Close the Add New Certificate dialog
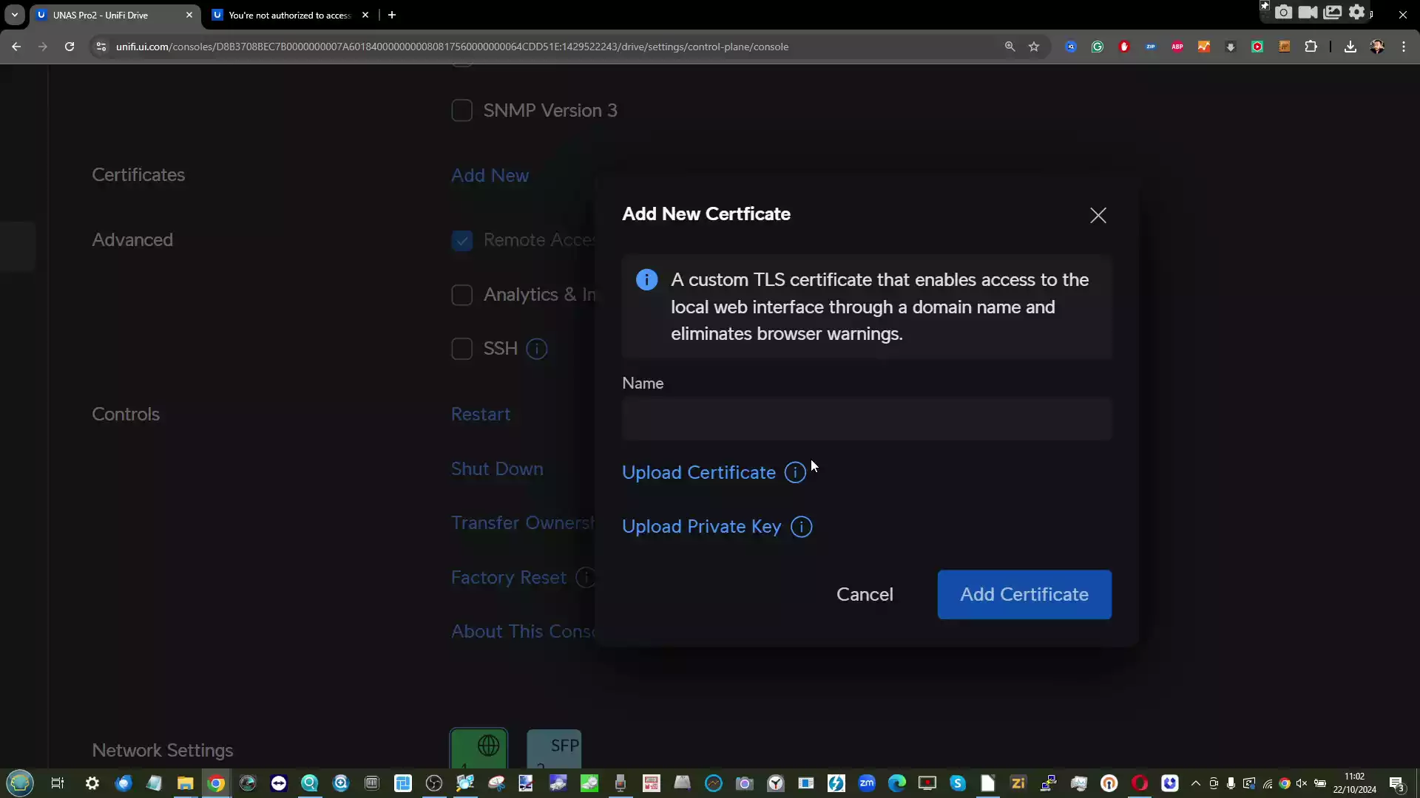This screenshot has width=1420, height=798. point(1098,215)
